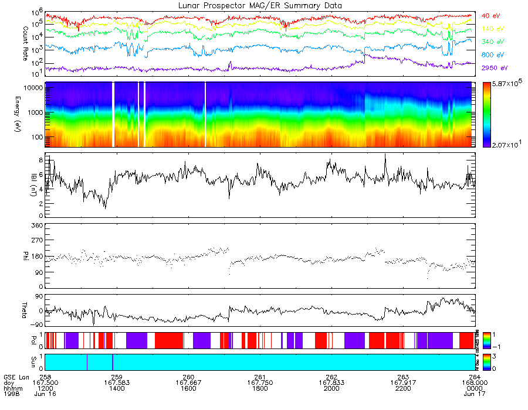The height and width of the screenshot is (410, 528).
Task: Click the Pol panel color bar
Action: point(486,340)
